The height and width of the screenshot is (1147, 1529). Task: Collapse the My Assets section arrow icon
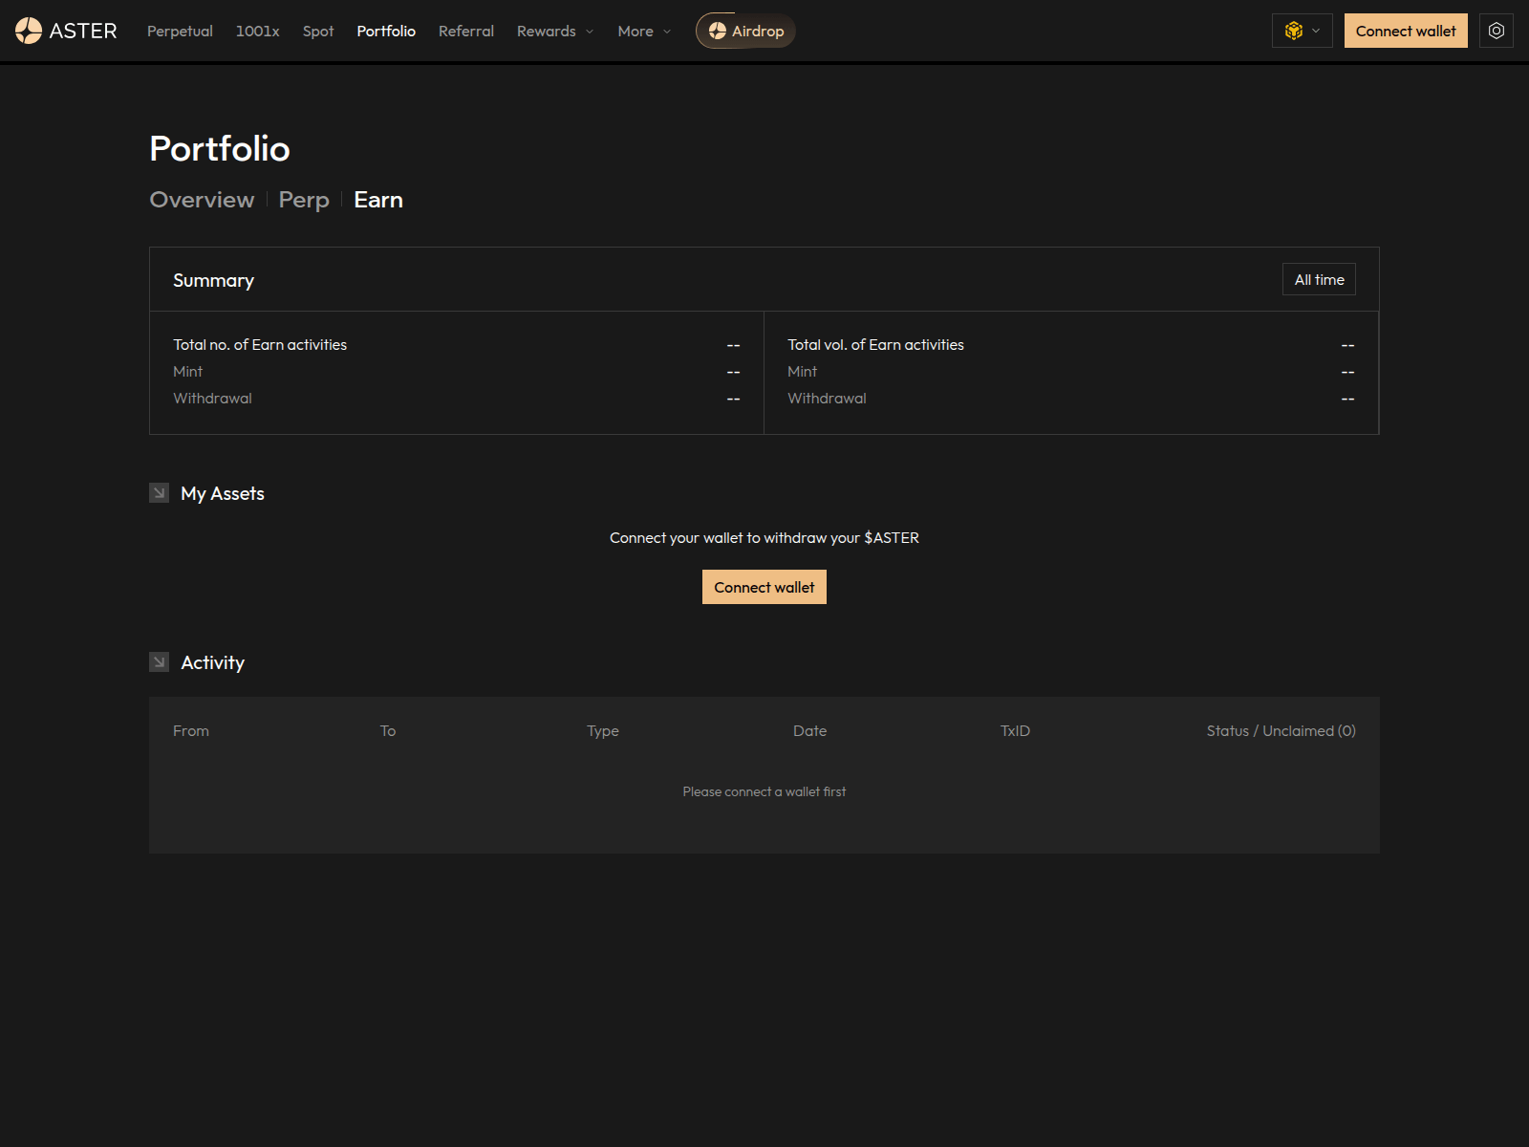click(x=159, y=492)
